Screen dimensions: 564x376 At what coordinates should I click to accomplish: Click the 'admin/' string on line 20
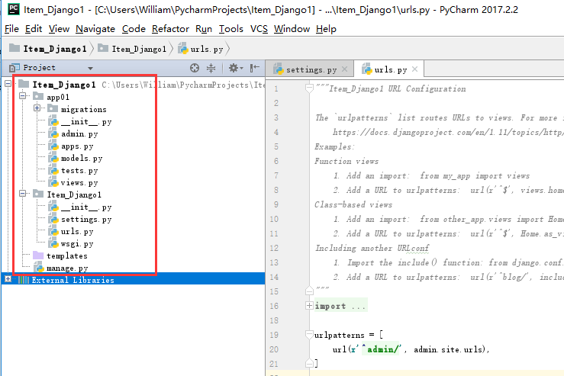click(x=384, y=349)
